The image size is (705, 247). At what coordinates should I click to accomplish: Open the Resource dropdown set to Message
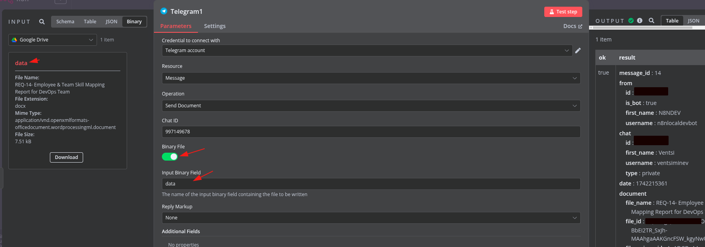[x=371, y=78]
